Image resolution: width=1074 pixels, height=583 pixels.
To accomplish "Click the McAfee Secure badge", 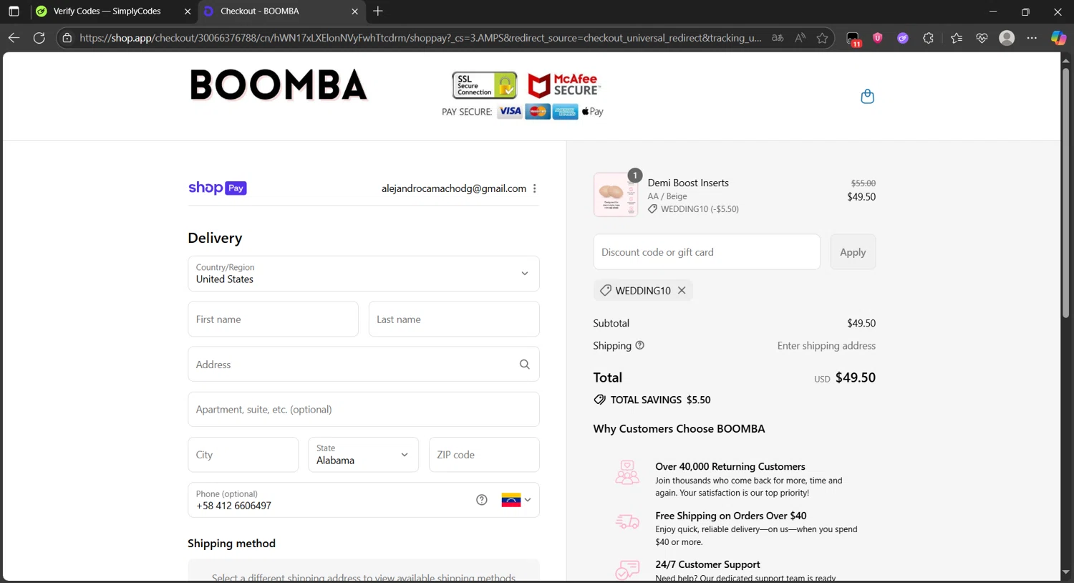I will (x=564, y=85).
